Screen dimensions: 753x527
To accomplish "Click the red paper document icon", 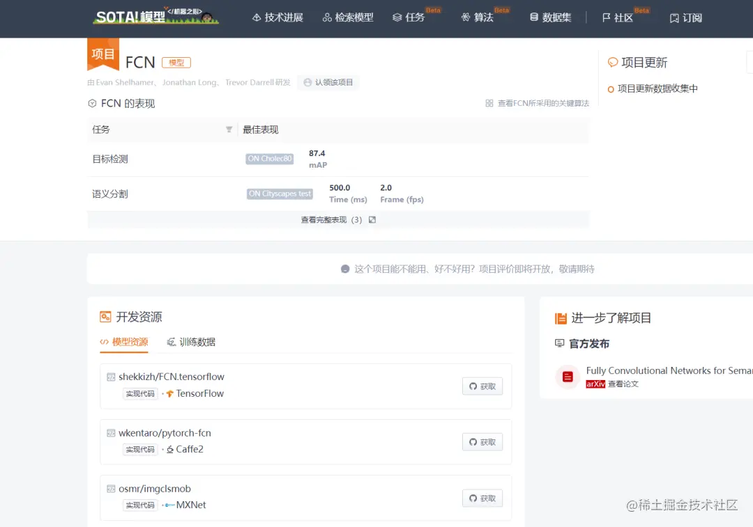I will point(567,375).
